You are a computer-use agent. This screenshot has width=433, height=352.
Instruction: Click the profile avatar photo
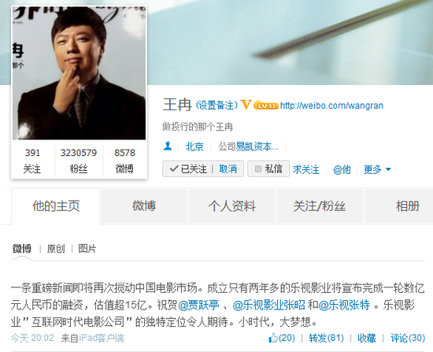[x=79, y=72]
